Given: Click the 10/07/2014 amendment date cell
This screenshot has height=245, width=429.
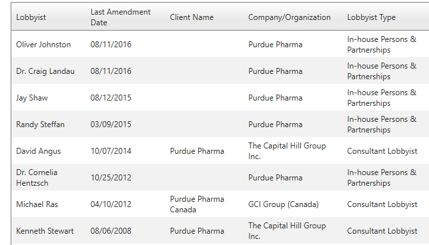Looking at the screenshot, I should pyautogui.click(x=111, y=151).
